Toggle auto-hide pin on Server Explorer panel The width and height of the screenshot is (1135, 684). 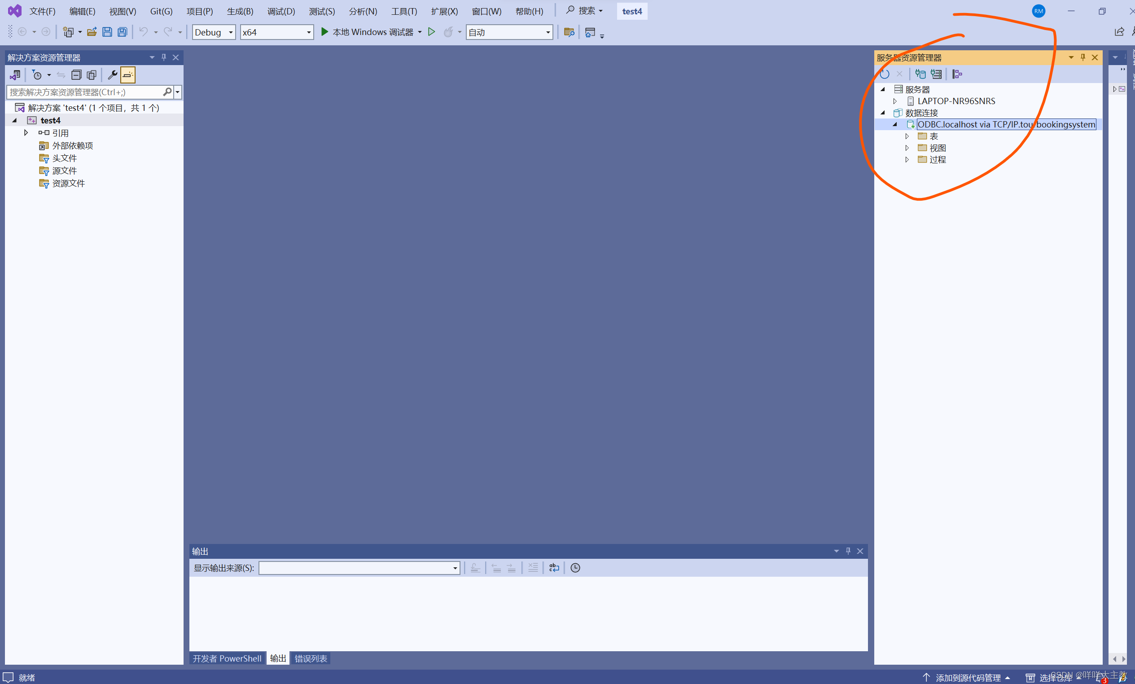coord(1083,57)
